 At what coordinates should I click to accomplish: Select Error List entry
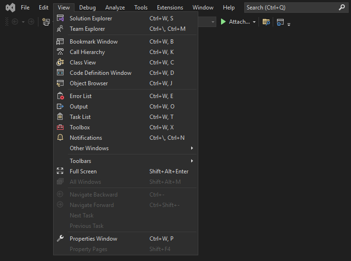(126, 96)
